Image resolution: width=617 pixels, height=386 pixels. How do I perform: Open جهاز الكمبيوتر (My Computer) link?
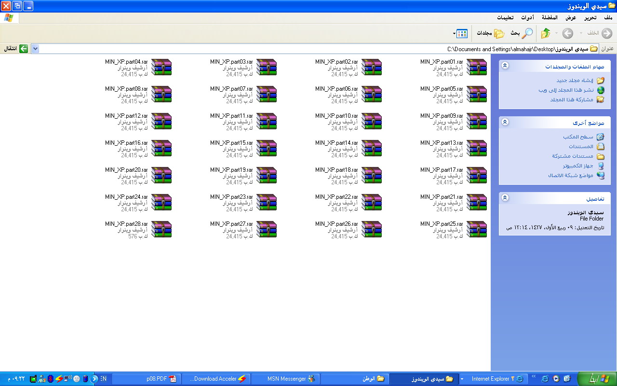point(578,165)
